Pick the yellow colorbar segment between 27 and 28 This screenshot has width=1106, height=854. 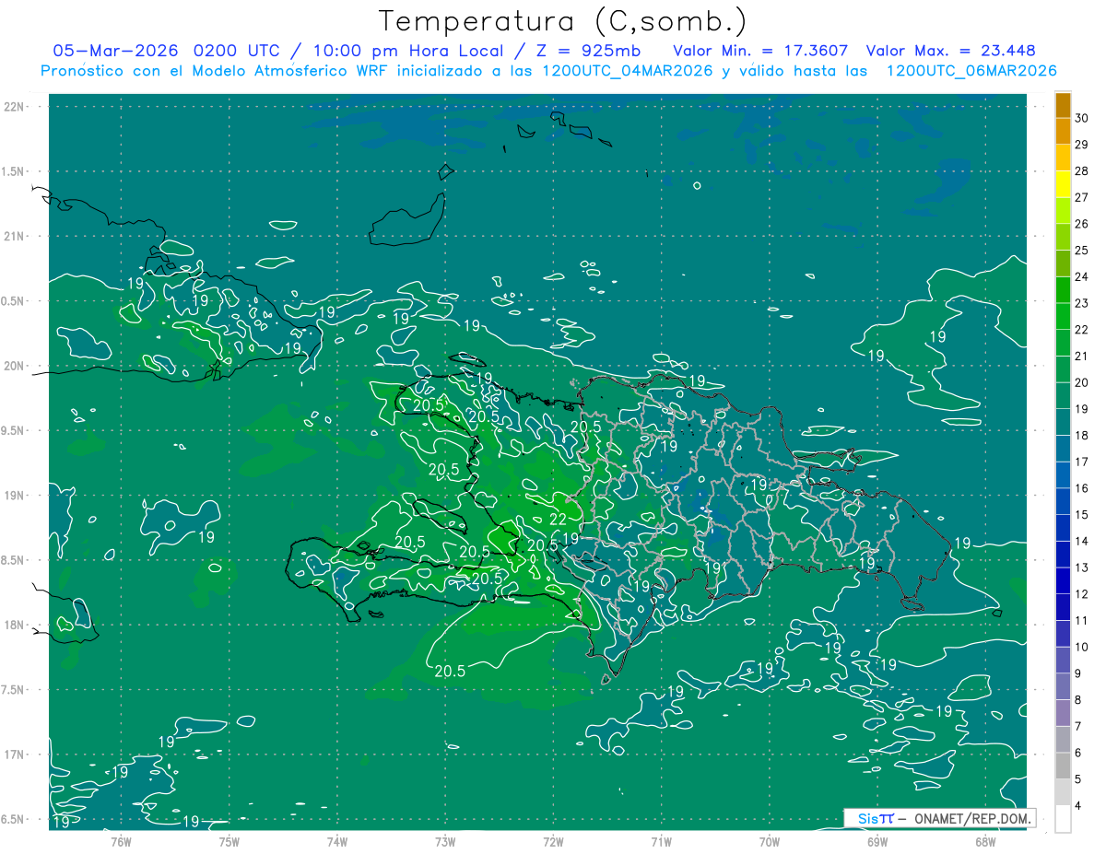pos(1063,184)
